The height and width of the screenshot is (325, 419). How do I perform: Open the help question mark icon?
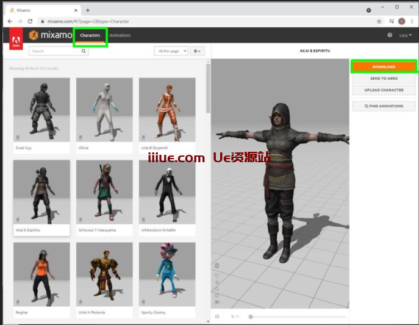[390, 35]
